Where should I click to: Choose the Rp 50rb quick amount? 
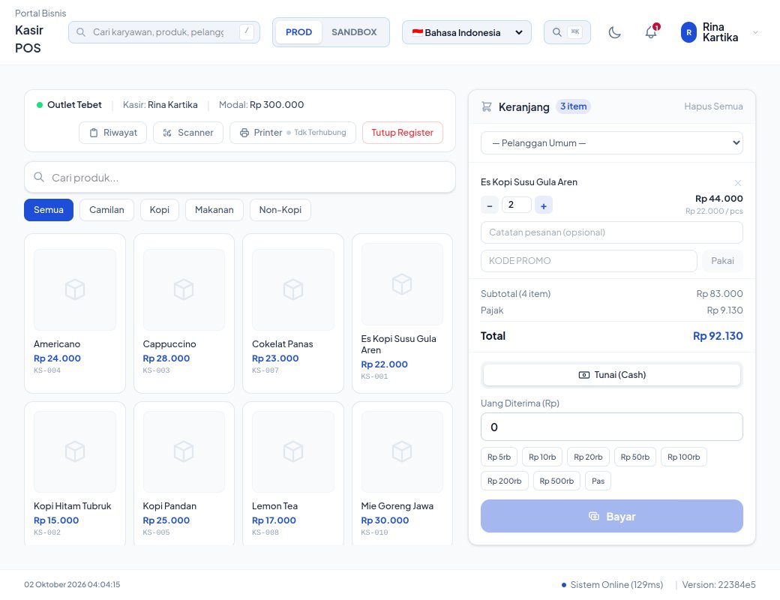pos(634,457)
